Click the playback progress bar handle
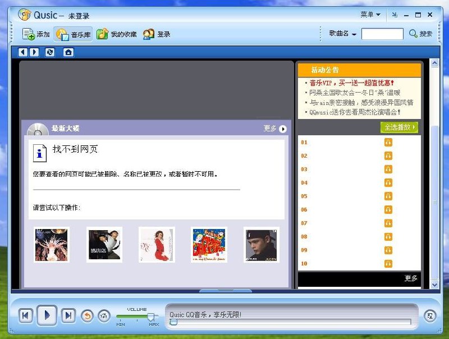 (173, 322)
